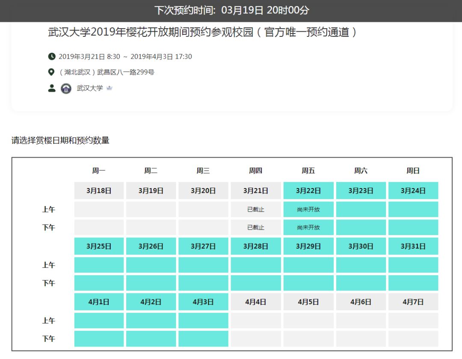This screenshot has width=462, height=359.
Task: Choose the 4月3日 afternoon slot
Action: (x=203, y=338)
